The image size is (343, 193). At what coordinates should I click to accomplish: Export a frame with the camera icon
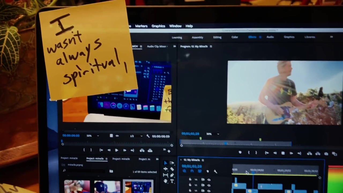tap(326, 154)
